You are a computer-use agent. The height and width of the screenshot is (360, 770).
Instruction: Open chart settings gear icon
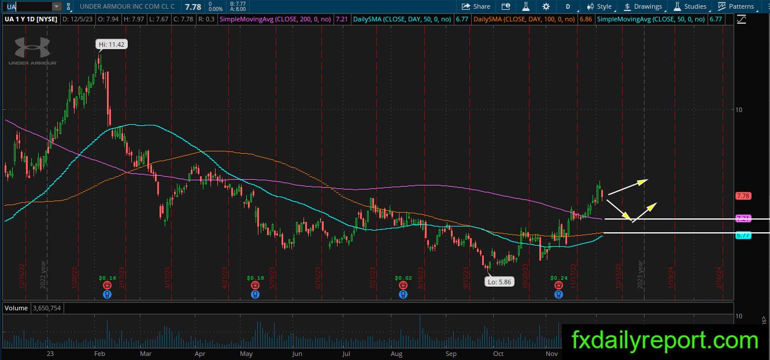[546, 6]
